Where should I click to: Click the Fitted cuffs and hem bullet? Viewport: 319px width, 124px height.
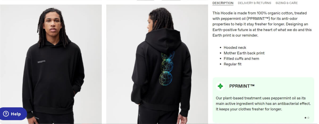point(241,59)
